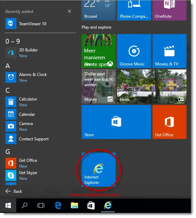Select the 'TeamViewer 10' label

(33, 24)
